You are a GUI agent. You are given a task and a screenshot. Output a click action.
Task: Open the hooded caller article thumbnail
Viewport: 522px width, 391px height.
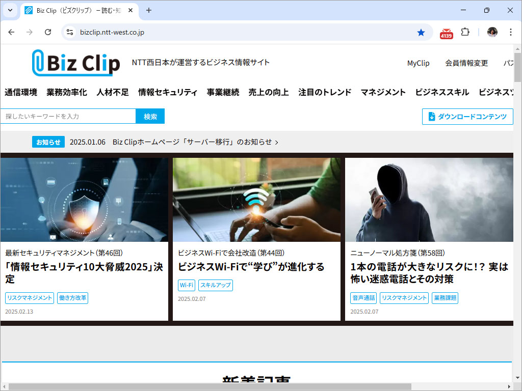click(x=429, y=200)
